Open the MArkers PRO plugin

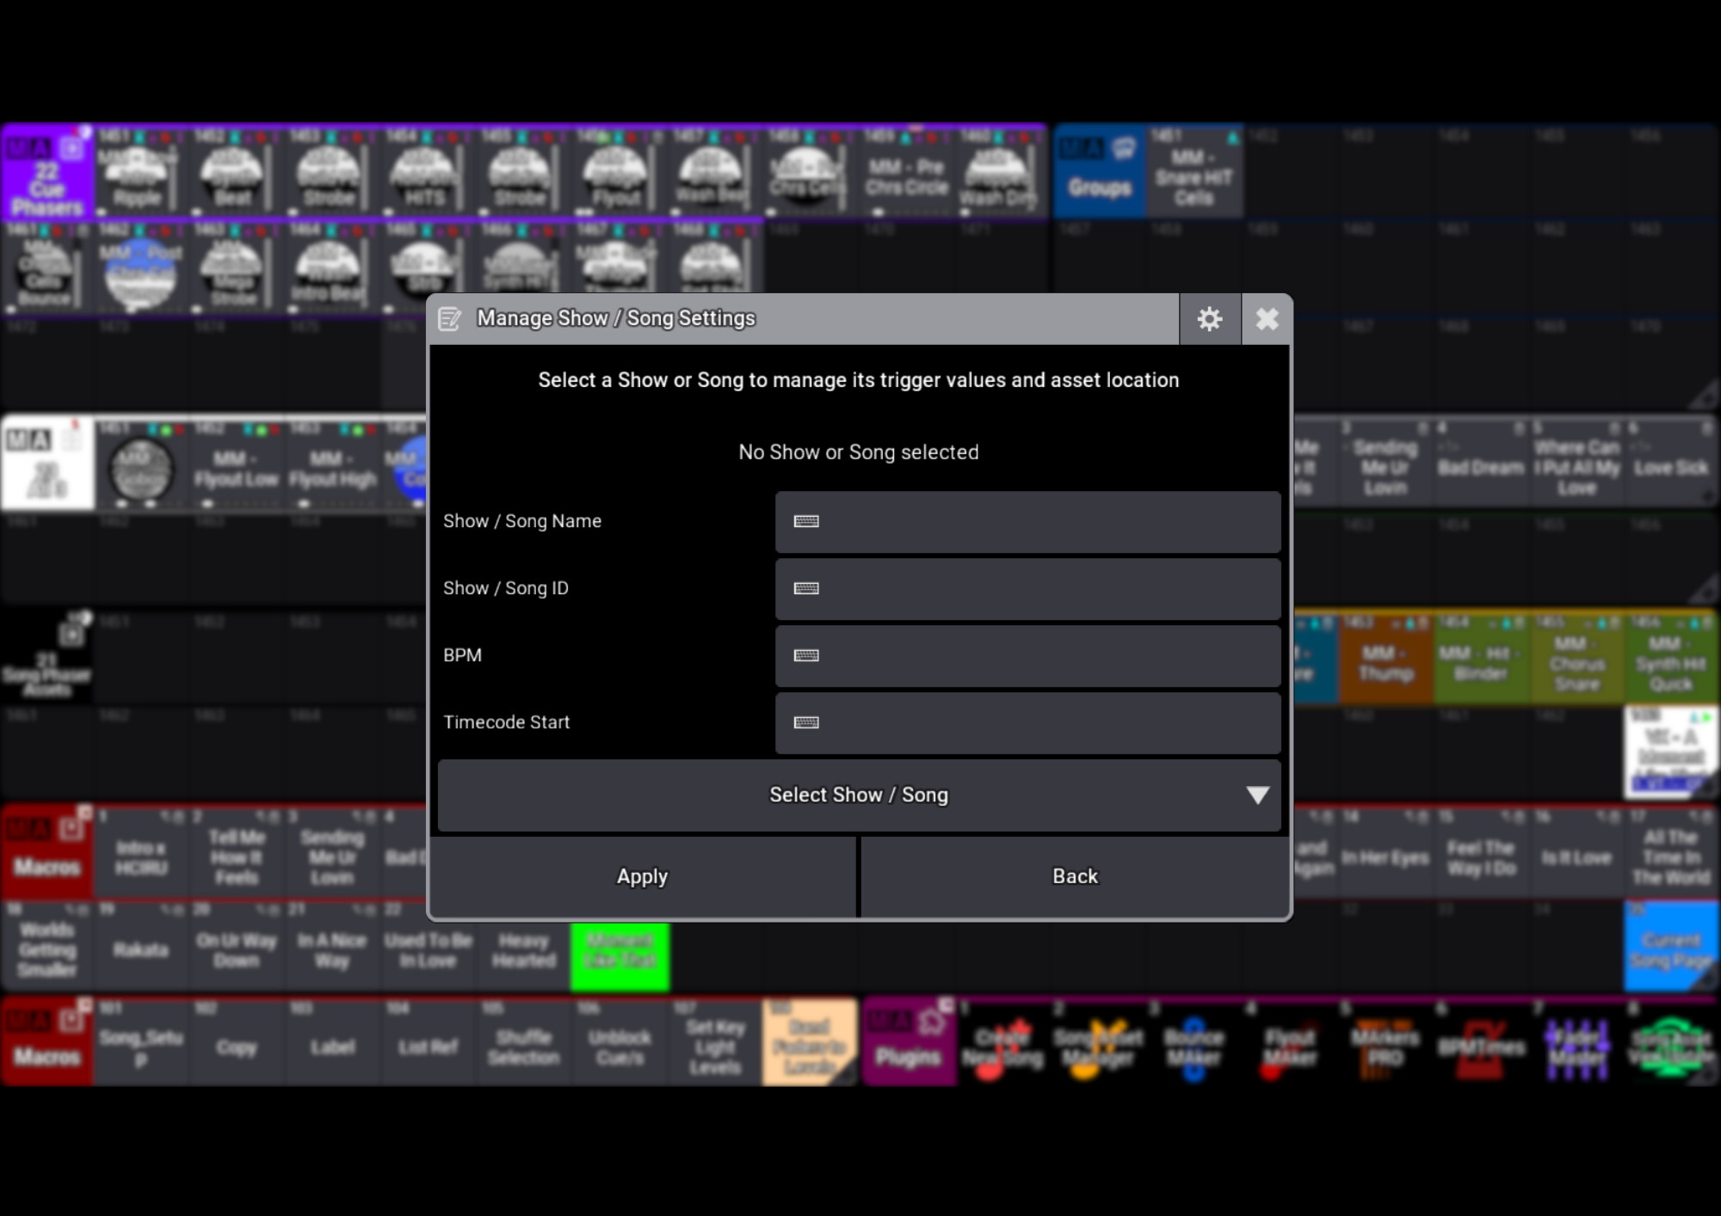pos(1385,1043)
